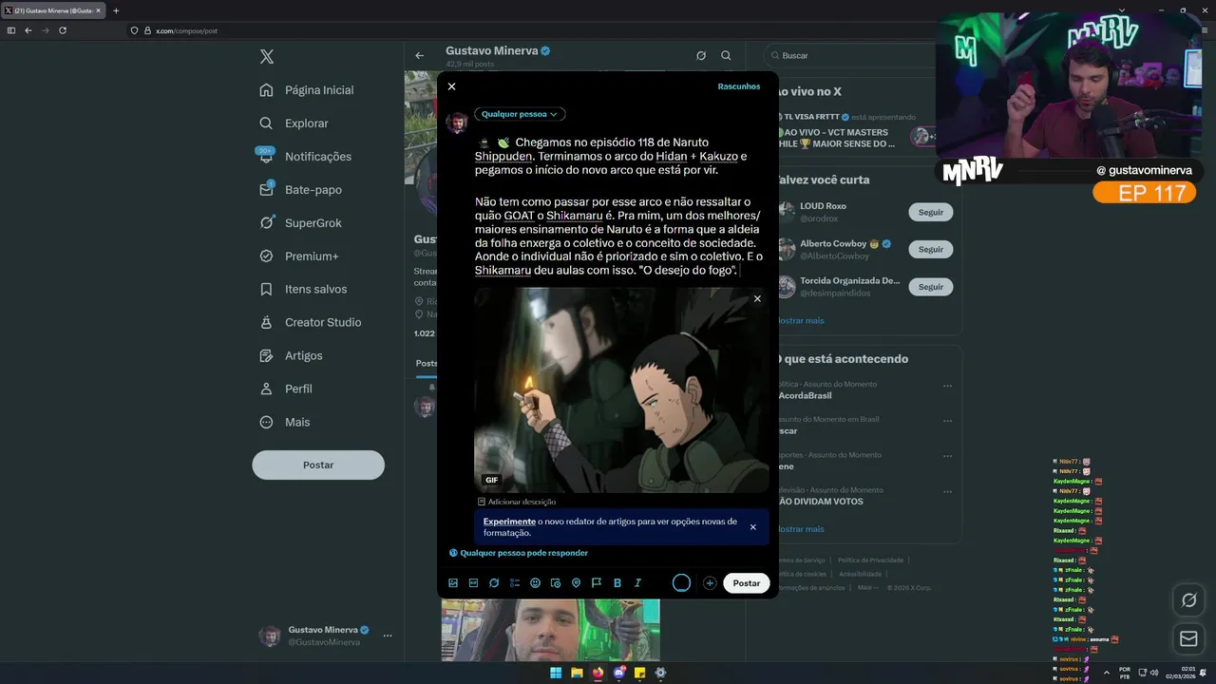Viewport: 1216px width, 684px height.
Task: Show hidden system tray icons
Action: [x=1106, y=673]
